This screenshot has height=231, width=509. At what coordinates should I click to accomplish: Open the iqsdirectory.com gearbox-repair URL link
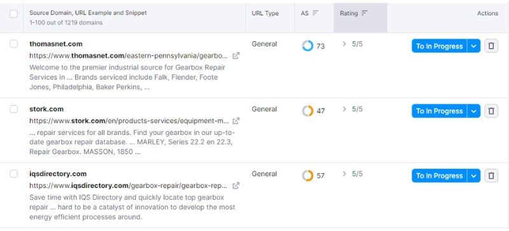pos(129,186)
